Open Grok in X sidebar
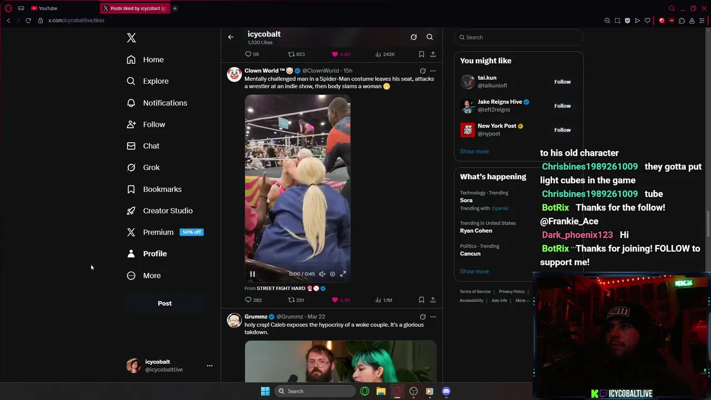The image size is (711, 400). point(143,167)
